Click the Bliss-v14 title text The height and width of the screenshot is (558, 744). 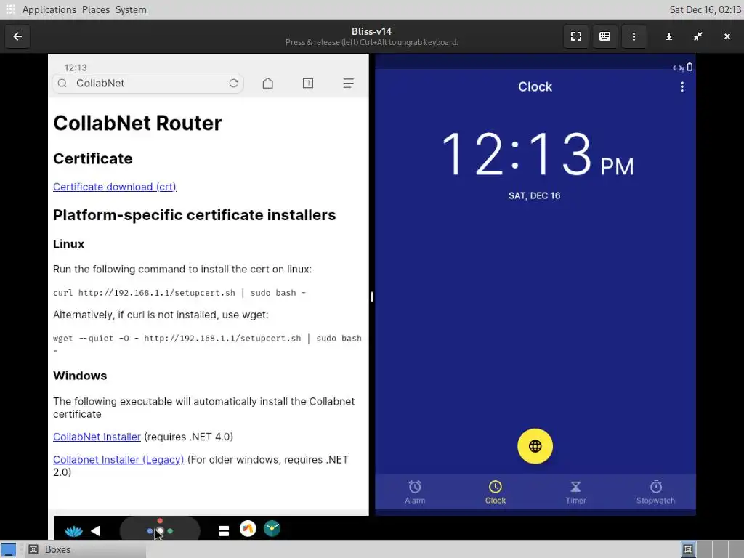[371, 31]
